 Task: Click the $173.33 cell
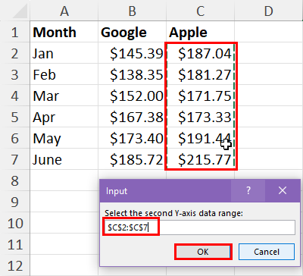point(200,118)
